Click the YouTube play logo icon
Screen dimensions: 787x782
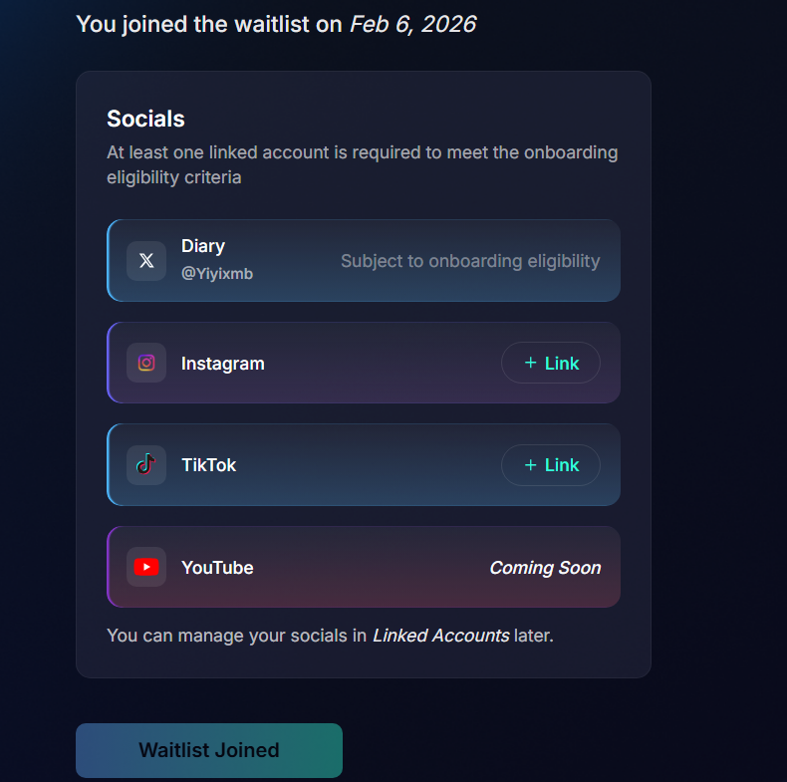coord(146,567)
